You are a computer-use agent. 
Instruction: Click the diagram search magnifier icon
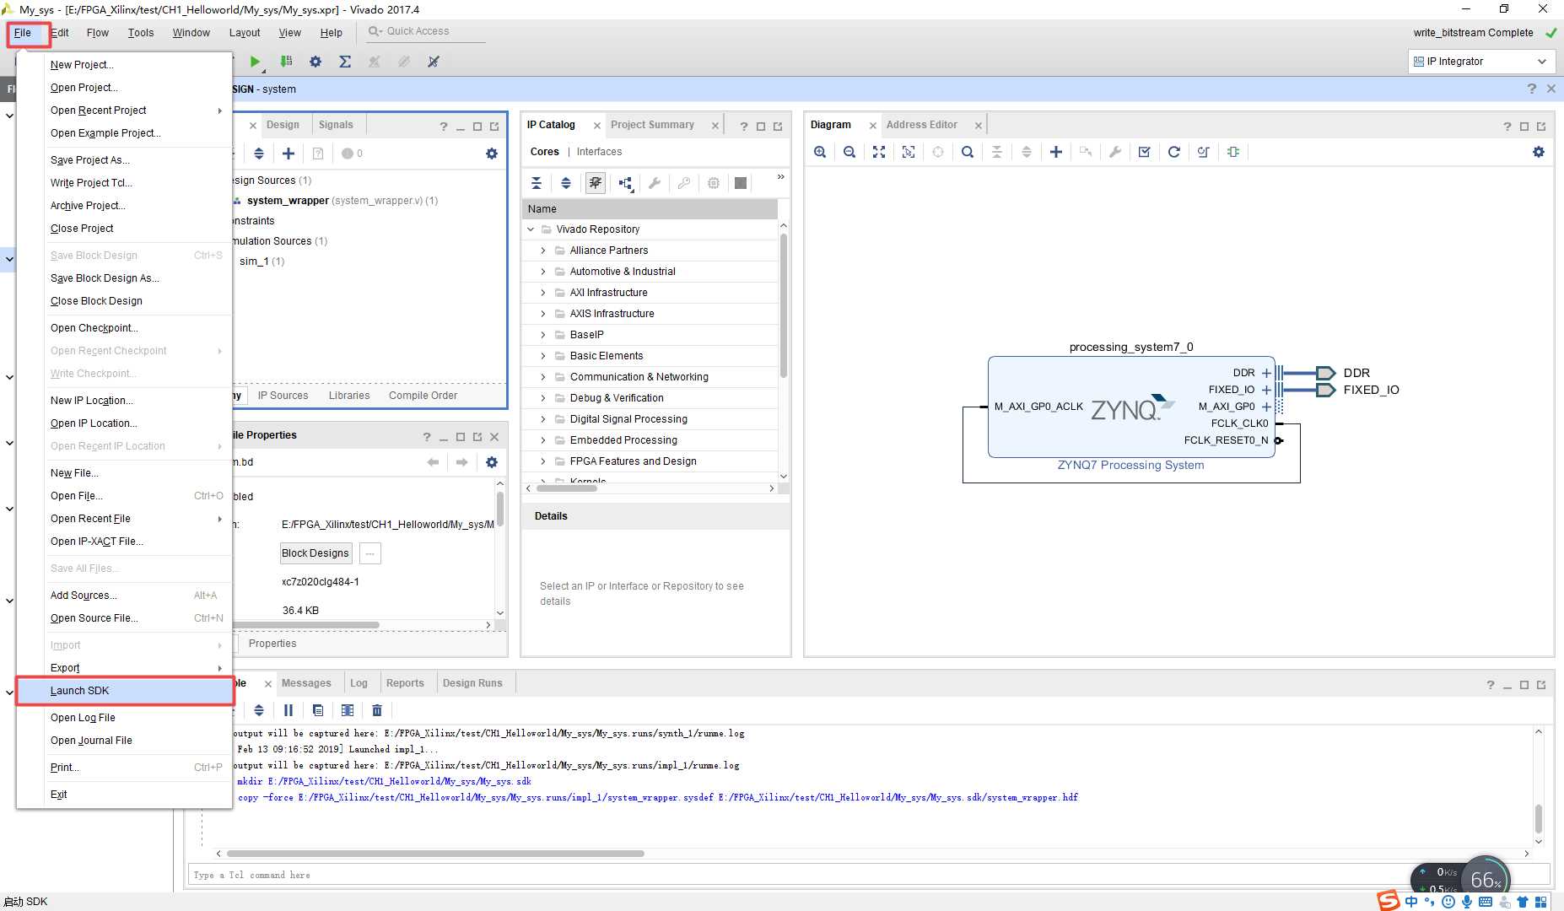pos(968,152)
